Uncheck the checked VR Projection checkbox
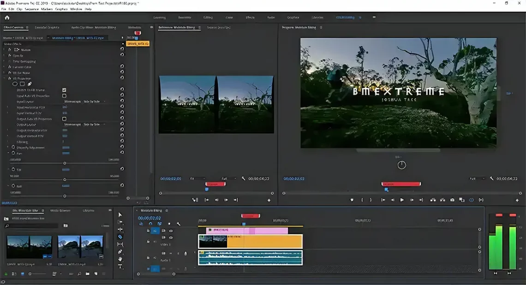Screen dimensions: 526x285 pyautogui.click(x=64, y=90)
